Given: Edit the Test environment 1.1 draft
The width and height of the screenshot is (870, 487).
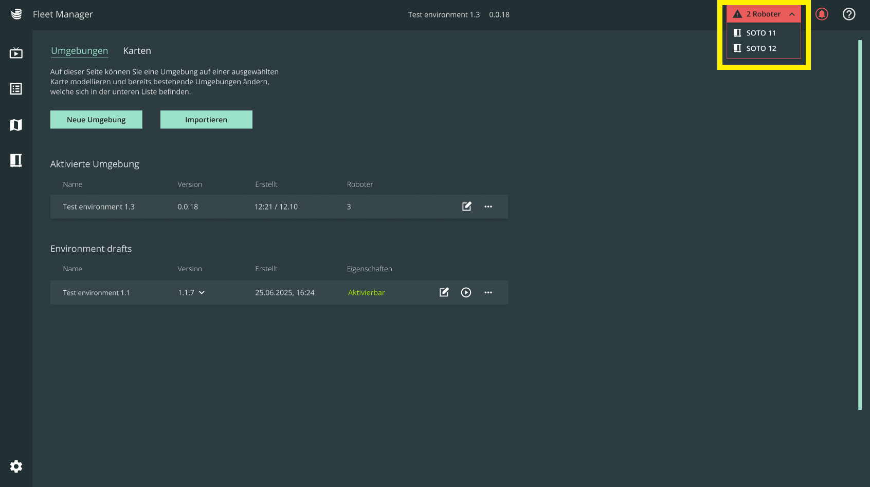Looking at the screenshot, I should 444,292.
